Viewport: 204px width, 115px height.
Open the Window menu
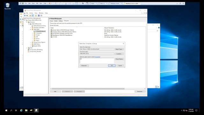(x=41, y=13)
